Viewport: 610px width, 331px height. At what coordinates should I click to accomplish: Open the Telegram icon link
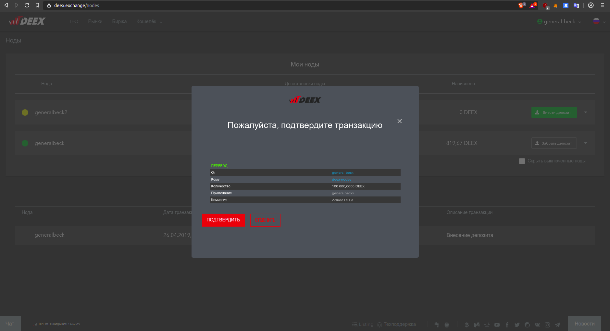557,325
